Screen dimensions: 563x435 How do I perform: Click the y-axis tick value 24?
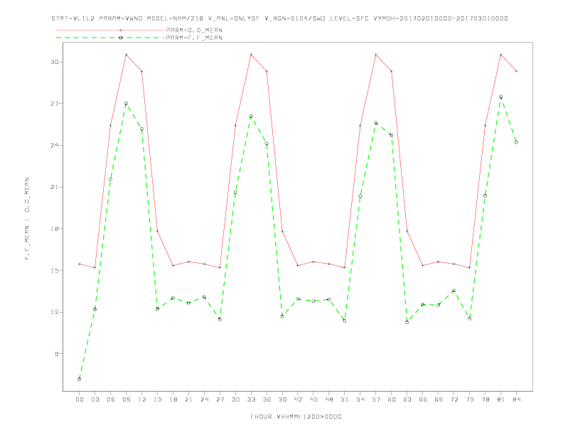(55, 146)
